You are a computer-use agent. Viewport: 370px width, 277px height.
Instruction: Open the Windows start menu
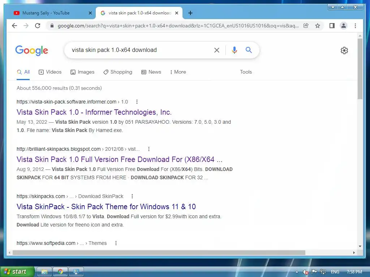pos(17,272)
